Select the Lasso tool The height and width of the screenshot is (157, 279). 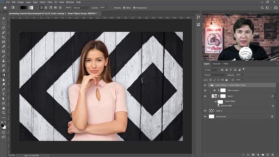coord(3,28)
